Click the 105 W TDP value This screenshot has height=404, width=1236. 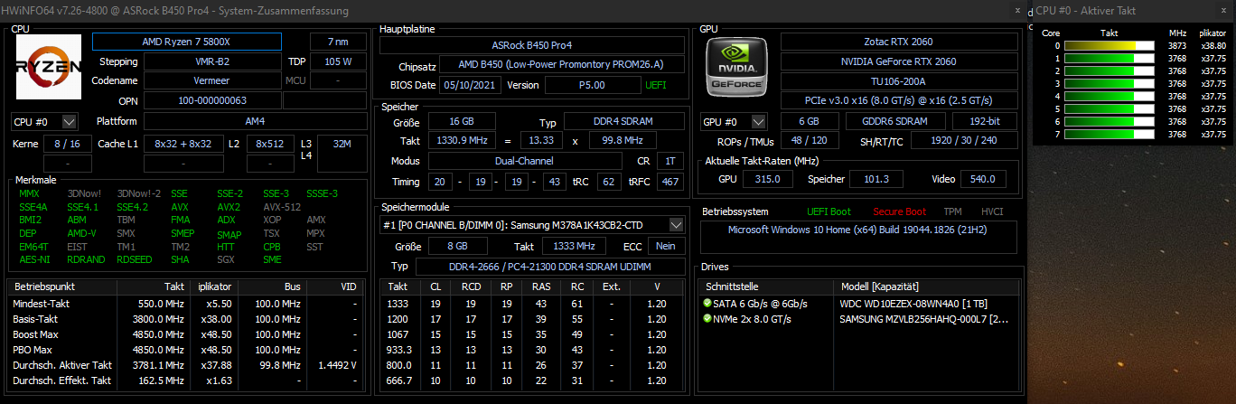(x=339, y=61)
